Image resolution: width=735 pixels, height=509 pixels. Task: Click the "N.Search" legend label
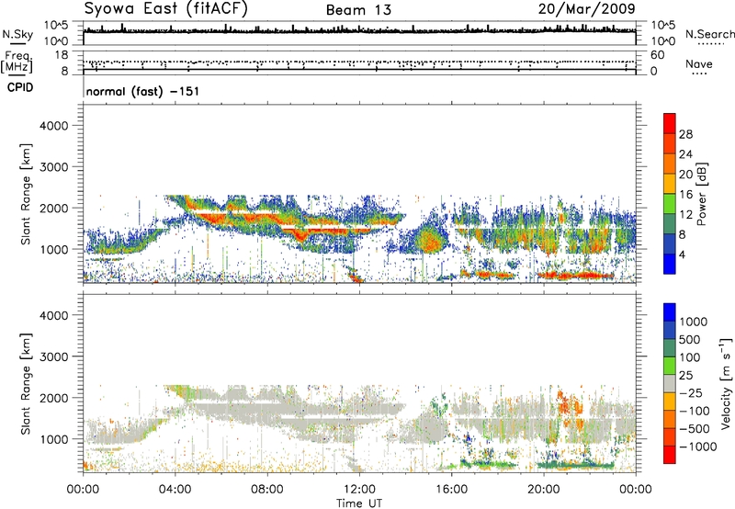point(709,34)
